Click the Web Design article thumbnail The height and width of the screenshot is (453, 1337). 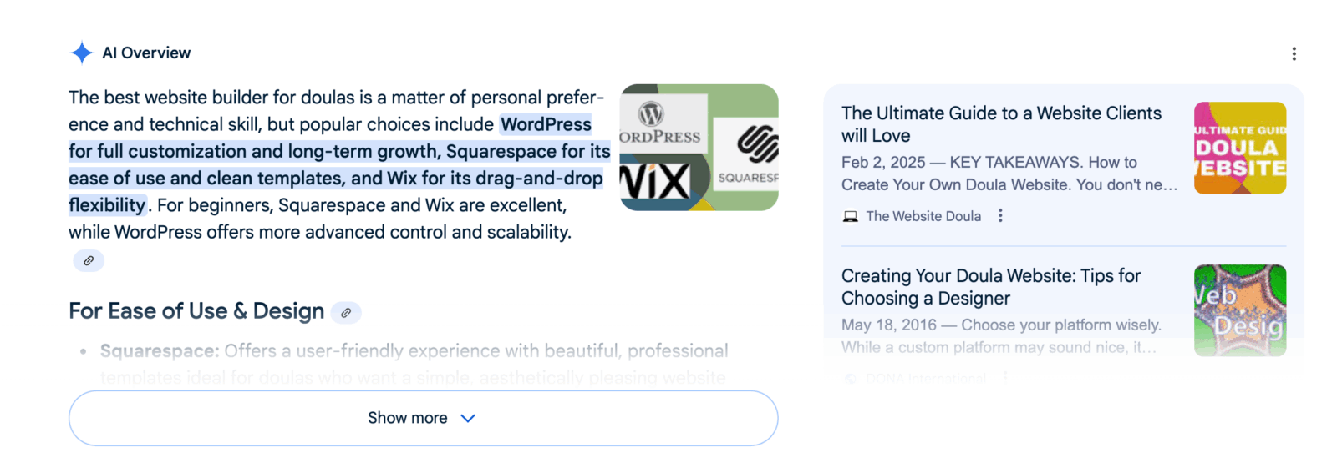(x=1239, y=310)
